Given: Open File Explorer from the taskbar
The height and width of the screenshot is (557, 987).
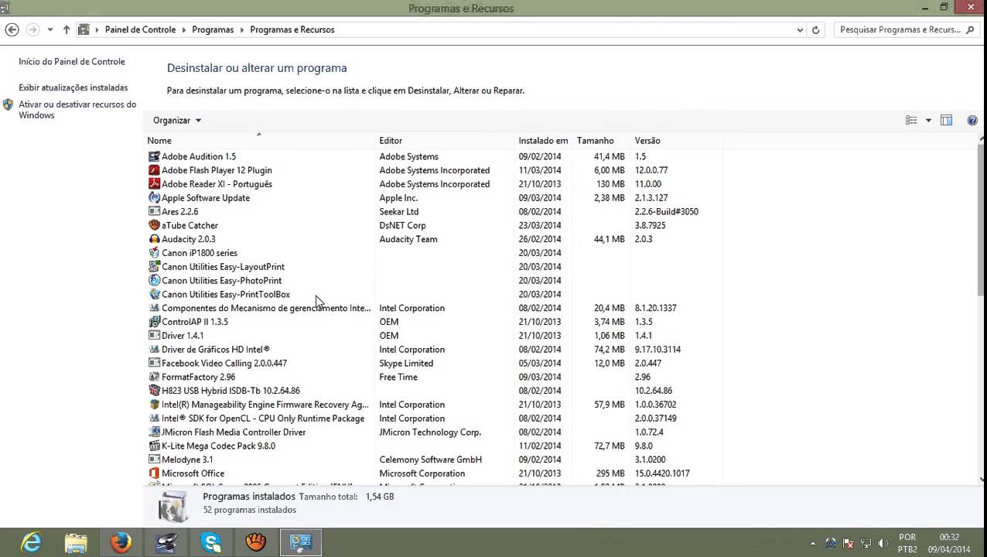Looking at the screenshot, I should [x=76, y=543].
